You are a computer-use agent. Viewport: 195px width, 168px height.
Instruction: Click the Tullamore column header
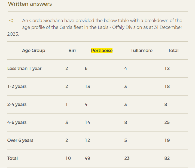coord(141,50)
